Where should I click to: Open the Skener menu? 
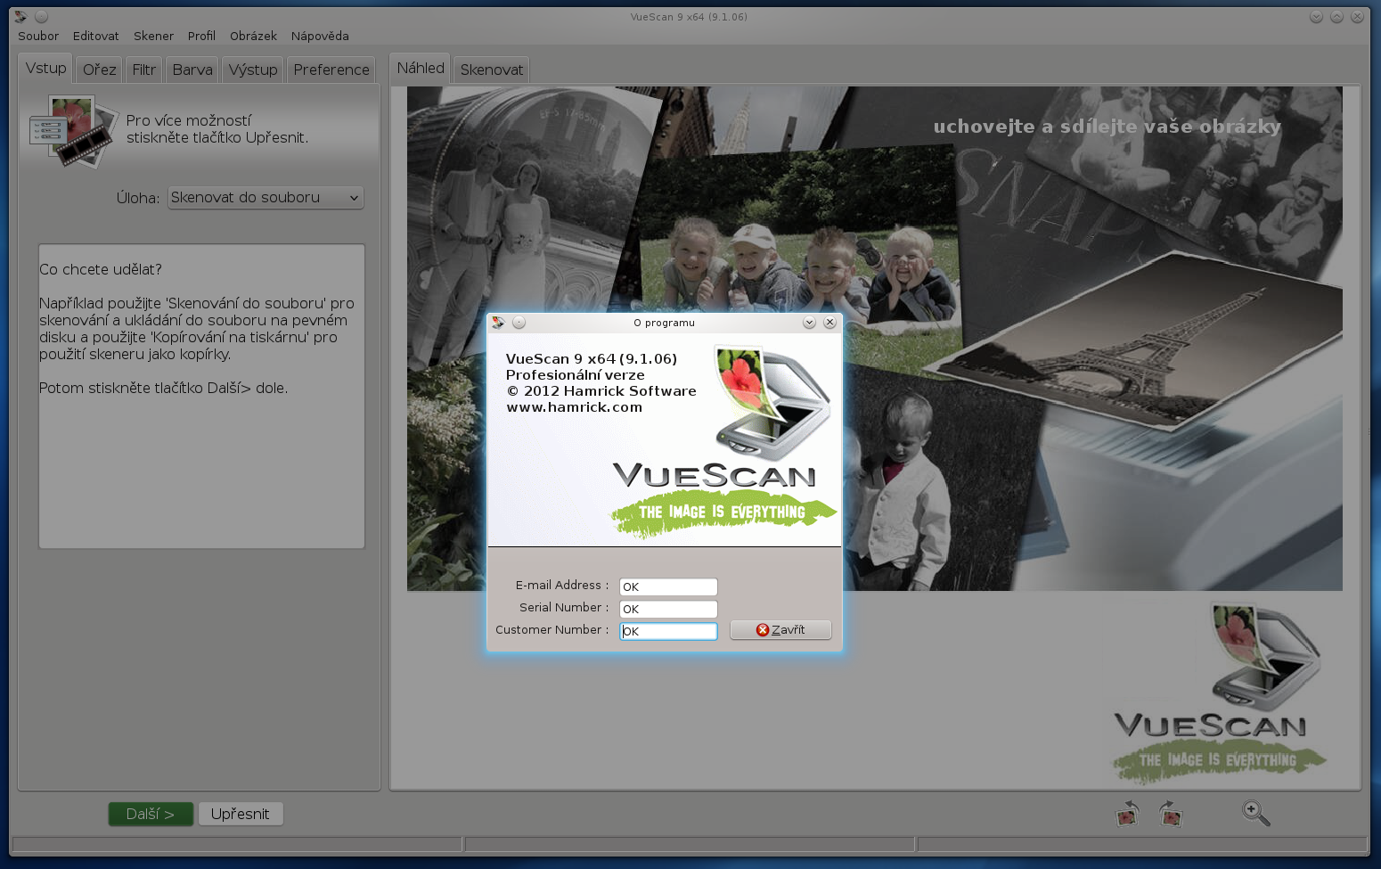[154, 37]
